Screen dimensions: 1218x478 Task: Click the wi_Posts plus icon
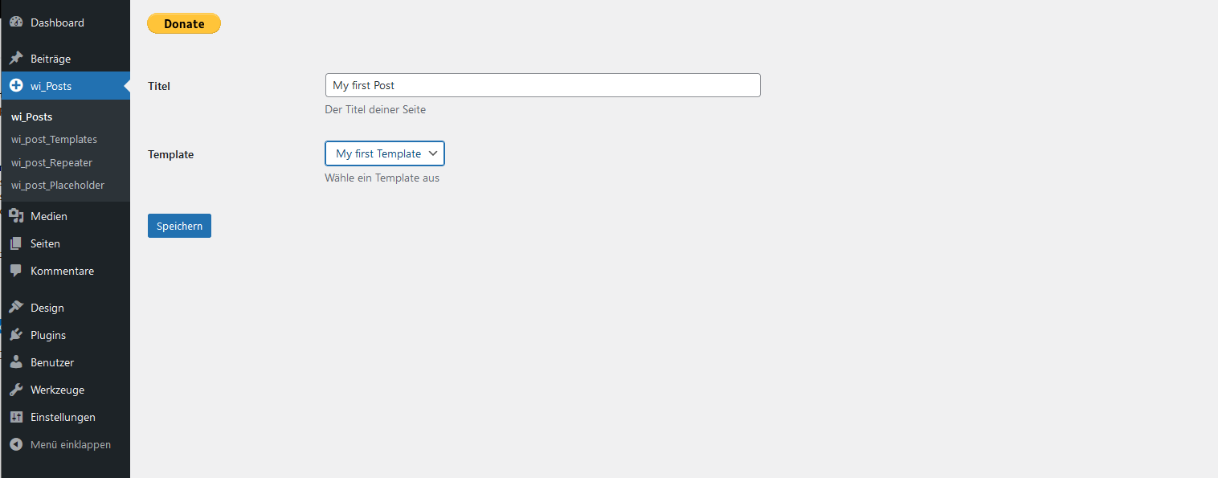tap(16, 86)
